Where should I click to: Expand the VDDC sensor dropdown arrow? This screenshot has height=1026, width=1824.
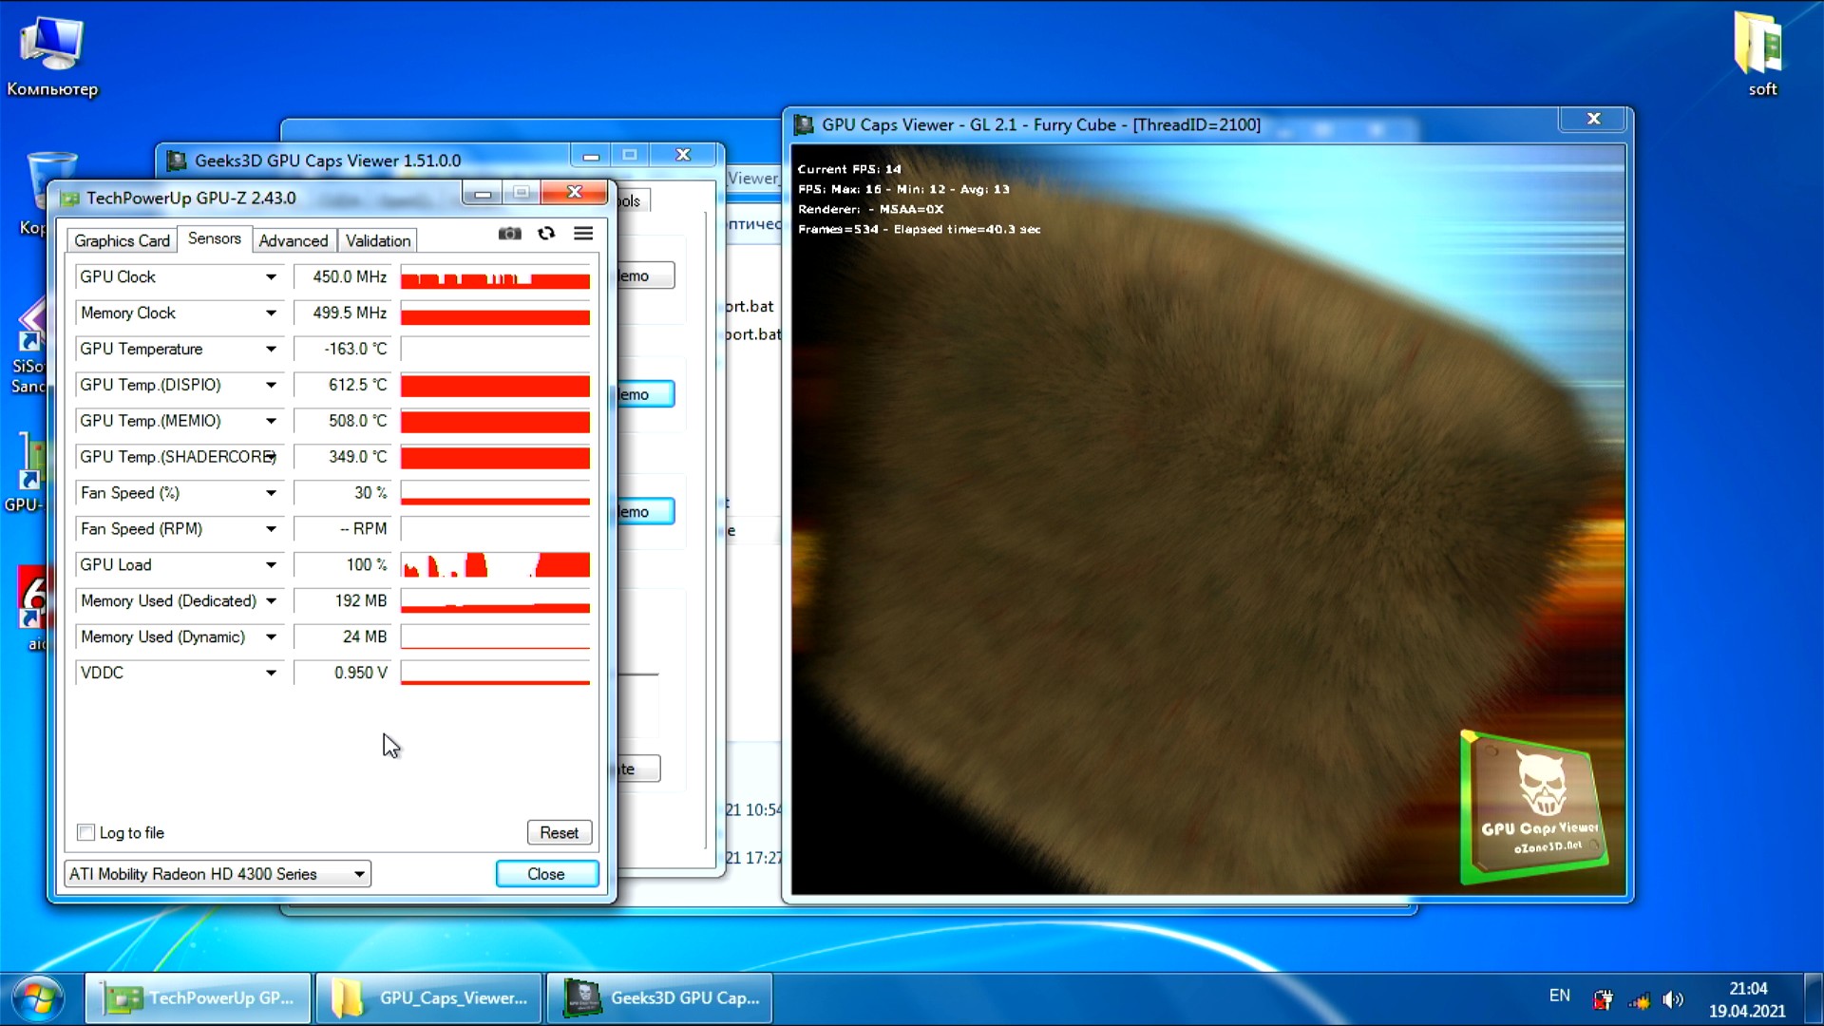coord(271,673)
